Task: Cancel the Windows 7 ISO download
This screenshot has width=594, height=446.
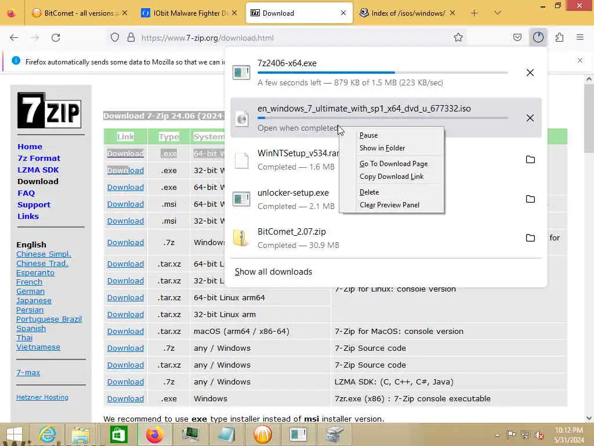Action: [530, 118]
